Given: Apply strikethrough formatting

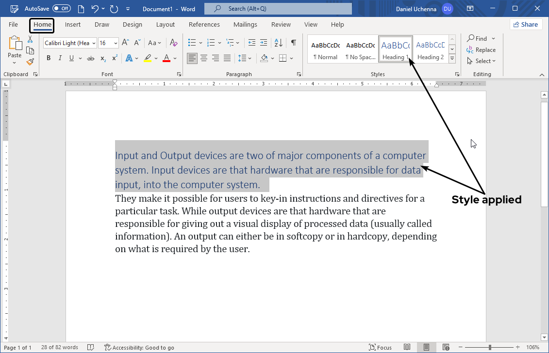Looking at the screenshot, I should pos(90,58).
